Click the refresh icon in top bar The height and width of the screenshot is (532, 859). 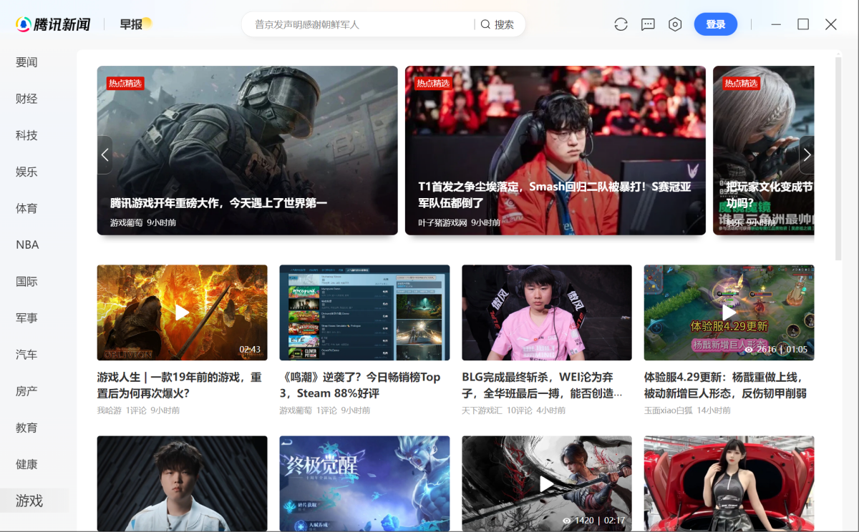click(x=621, y=24)
